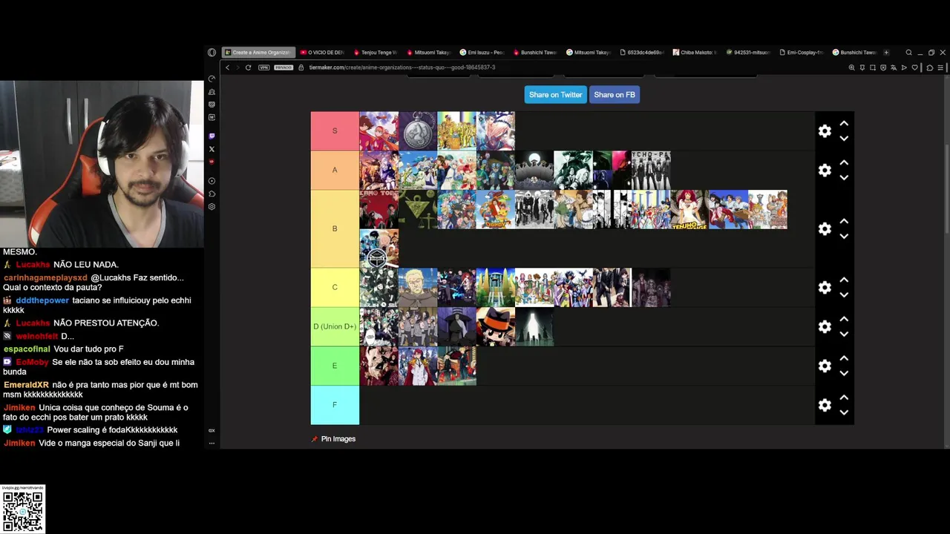Open a new tab with plus button

(x=886, y=53)
